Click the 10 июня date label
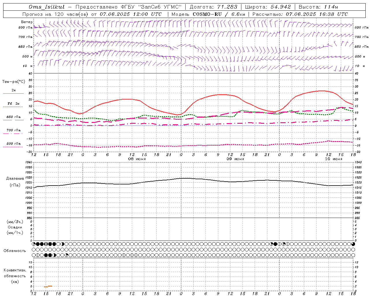This screenshot has height=296, width=370. (334, 159)
